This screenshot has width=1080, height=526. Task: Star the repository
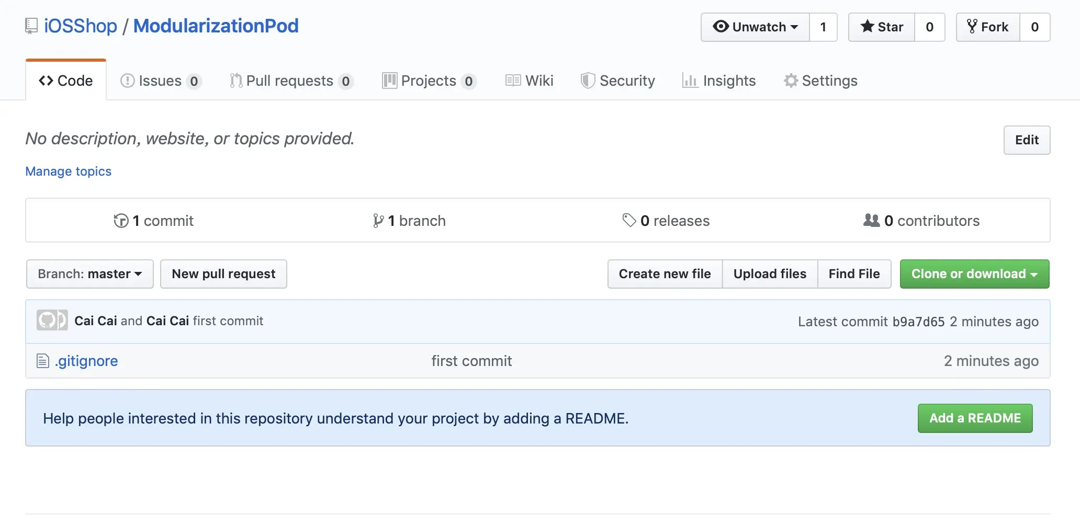882,27
